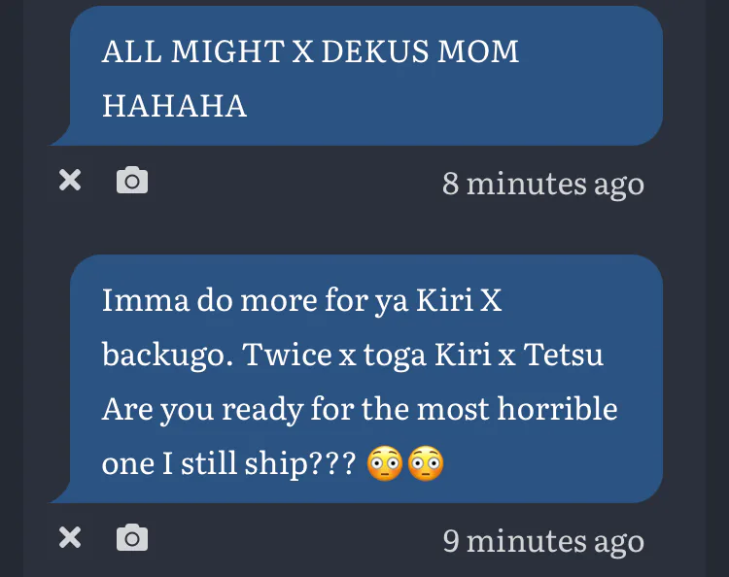Delete the ALL MIGHT X DEKUS MOM message
729x577 pixels.
(70, 180)
